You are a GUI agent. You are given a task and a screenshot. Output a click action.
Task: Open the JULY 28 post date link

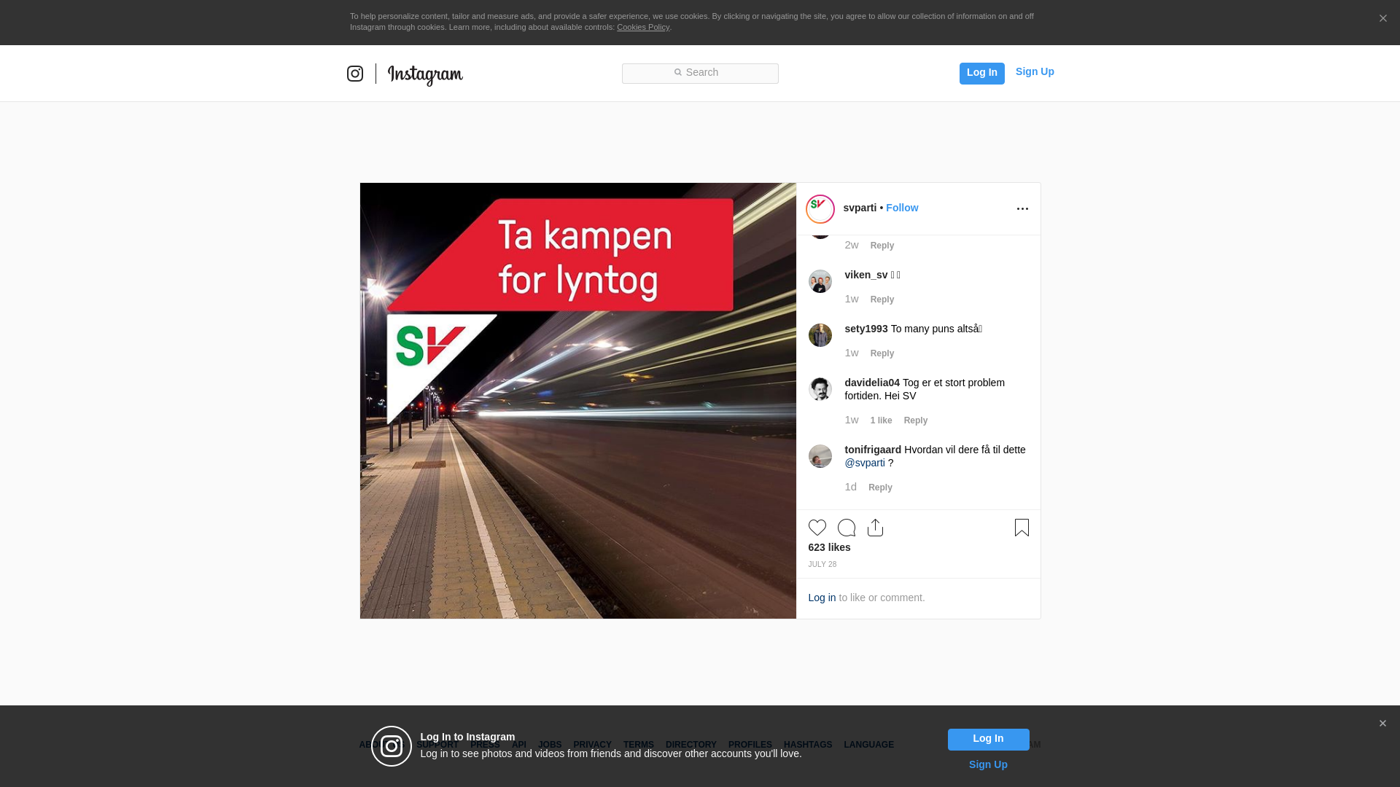coord(822,565)
